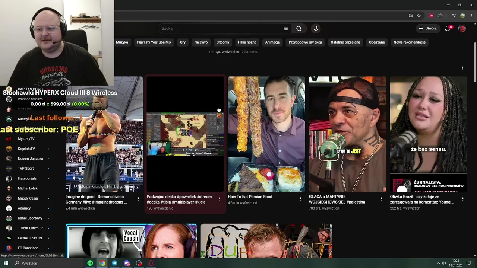Open the Shorts shelf three-dot options

coord(462,68)
